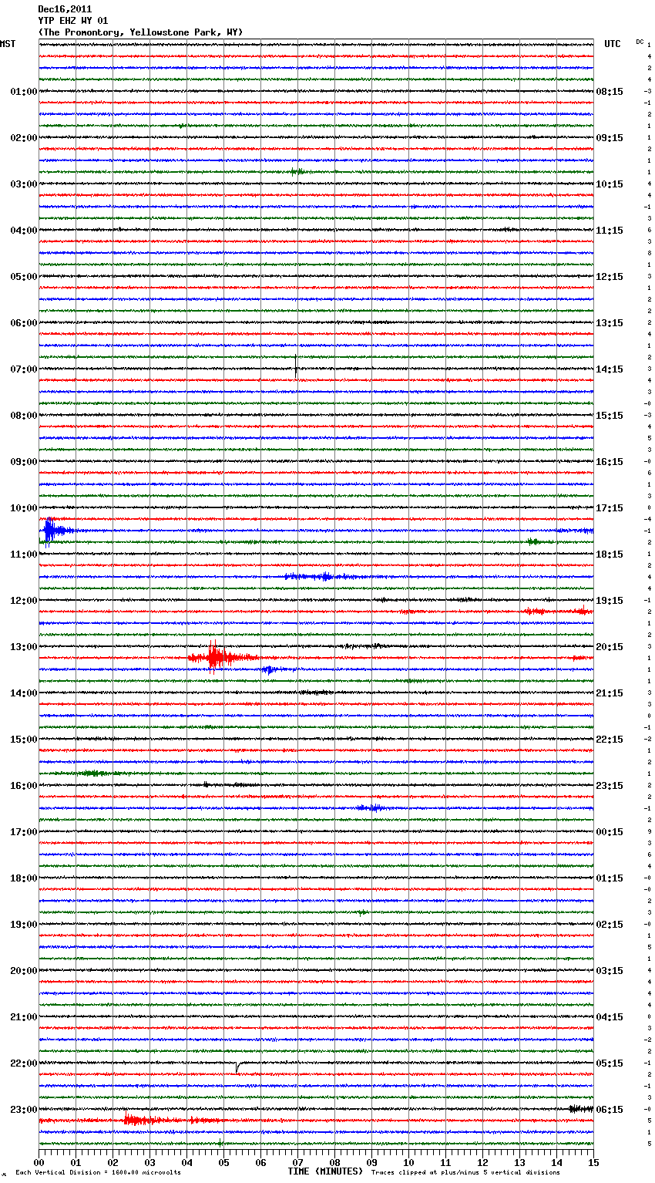This screenshot has width=655, height=1183.
Task: Click the black step offset on 22:00 trace
Action: pos(238,1067)
